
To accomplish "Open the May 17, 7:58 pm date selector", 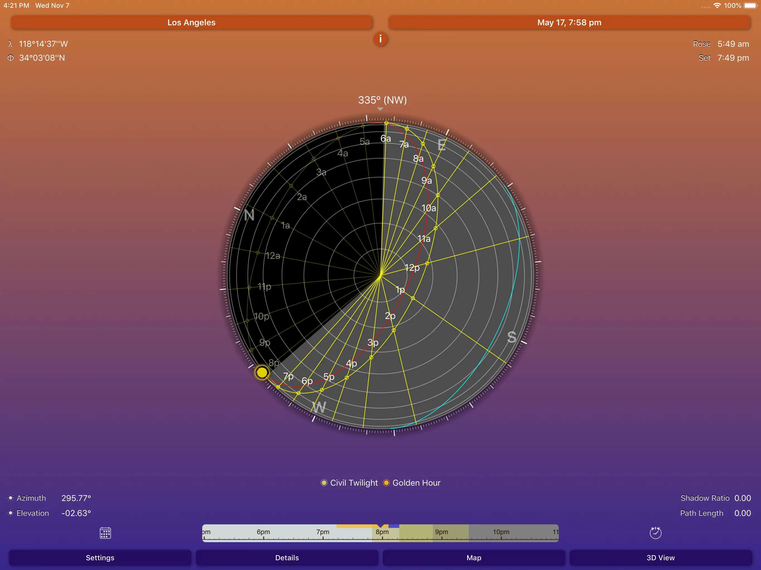I will 569,22.
